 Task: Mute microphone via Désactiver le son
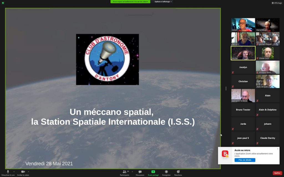8,173
